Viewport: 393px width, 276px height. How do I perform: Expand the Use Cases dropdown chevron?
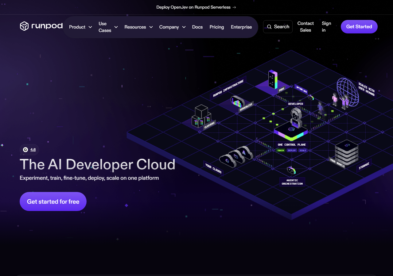[x=116, y=27]
